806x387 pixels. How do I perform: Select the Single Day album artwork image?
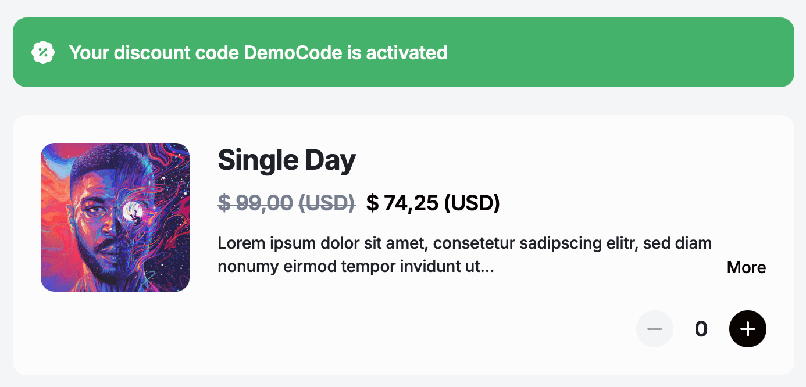[115, 217]
